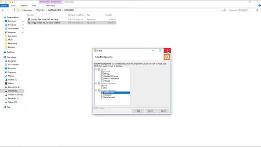Click the Este equipo computer icon in sidebar

coord(5,57)
